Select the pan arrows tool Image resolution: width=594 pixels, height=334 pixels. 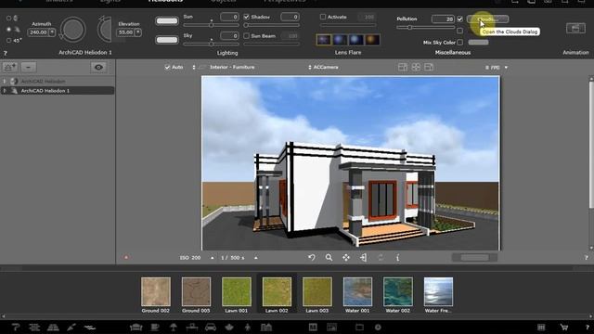click(x=346, y=258)
